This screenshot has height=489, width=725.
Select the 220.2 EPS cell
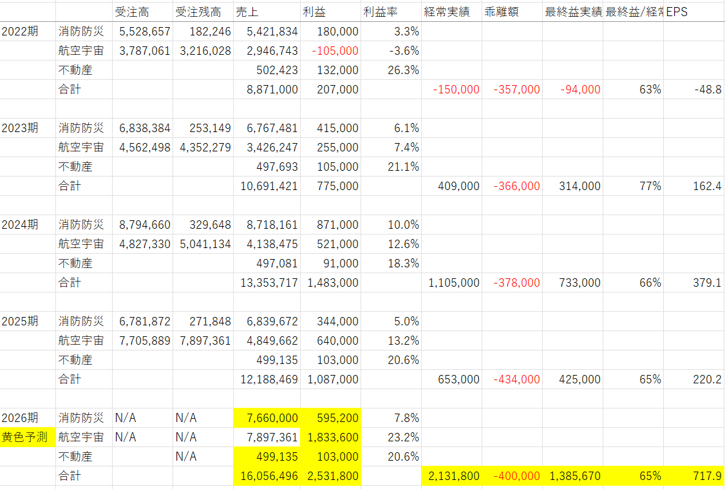(x=693, y=379)
